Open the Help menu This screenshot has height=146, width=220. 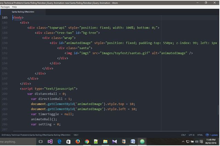click(14, 7)
